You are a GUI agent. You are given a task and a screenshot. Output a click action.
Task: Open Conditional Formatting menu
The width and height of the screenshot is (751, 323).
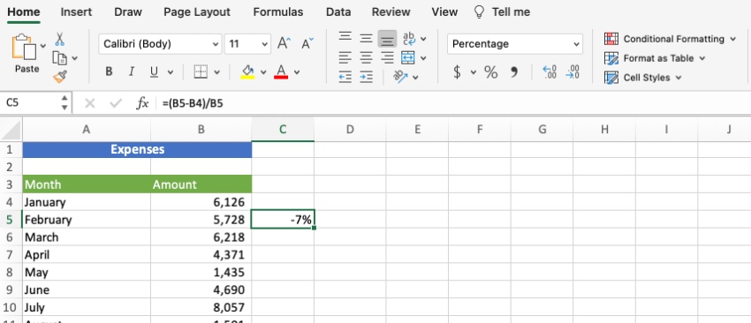click(x=670, y=39)
